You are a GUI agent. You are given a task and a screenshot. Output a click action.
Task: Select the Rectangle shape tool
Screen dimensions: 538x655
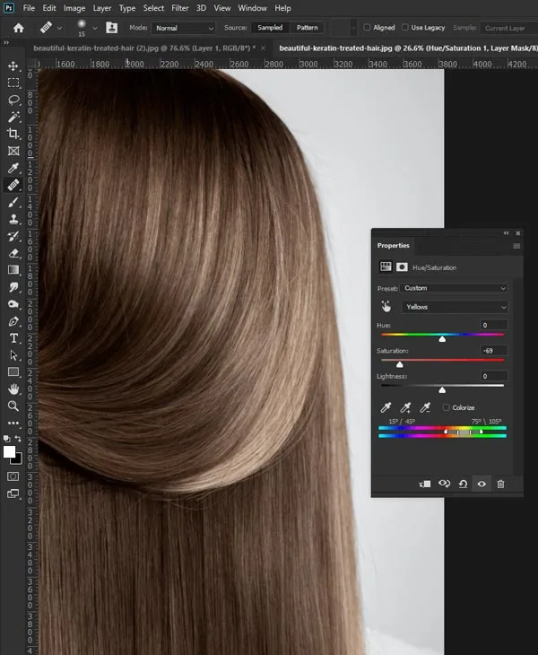click(x=13, y=371)
